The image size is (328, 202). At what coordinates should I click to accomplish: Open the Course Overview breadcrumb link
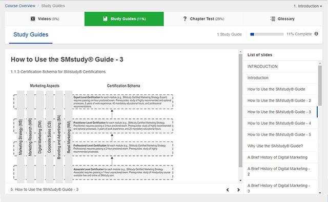(20, 6)
